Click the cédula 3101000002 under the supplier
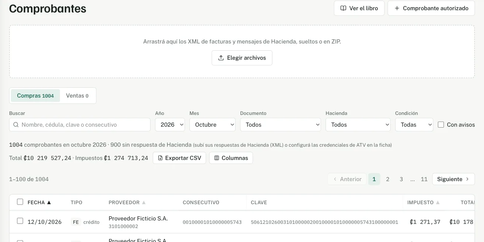484x242 pixels. (123, 226)
